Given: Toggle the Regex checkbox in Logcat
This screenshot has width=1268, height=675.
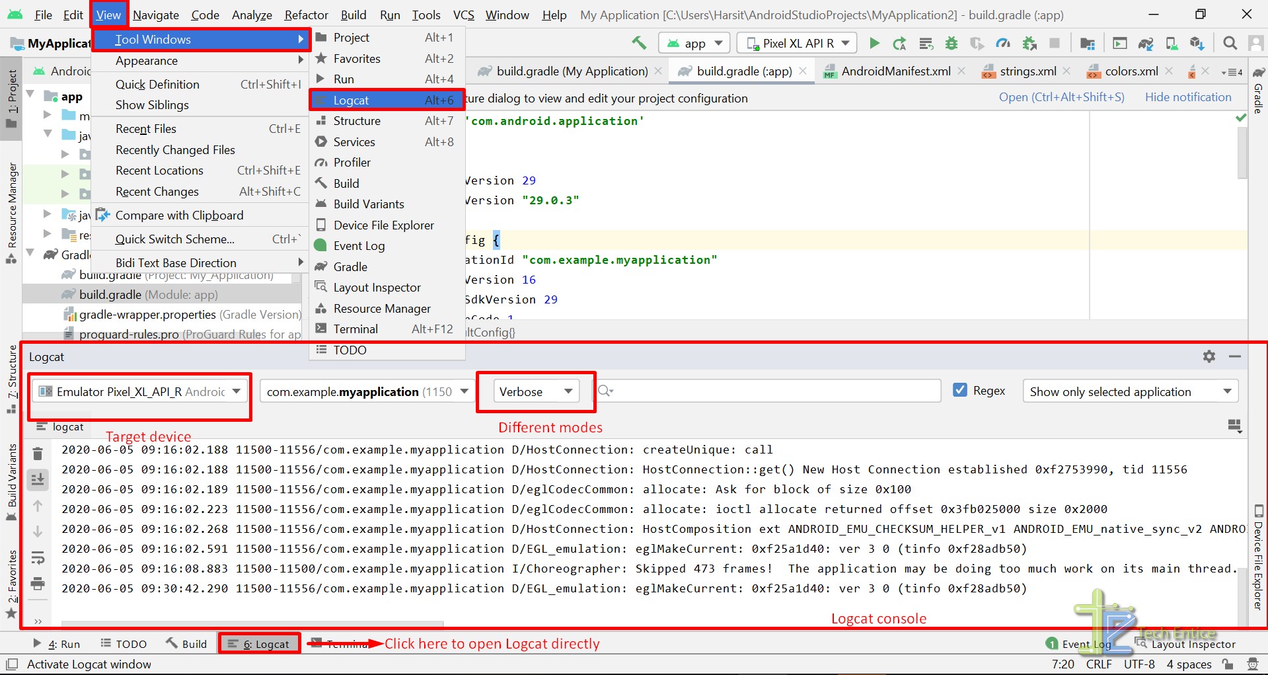Looking at the screenshot, I should click(x=959, y=390).
